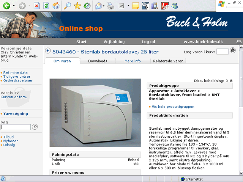
Task: Click the Sterilab autoclave product image
Action: pyautogui.click(x=95, y=113)
